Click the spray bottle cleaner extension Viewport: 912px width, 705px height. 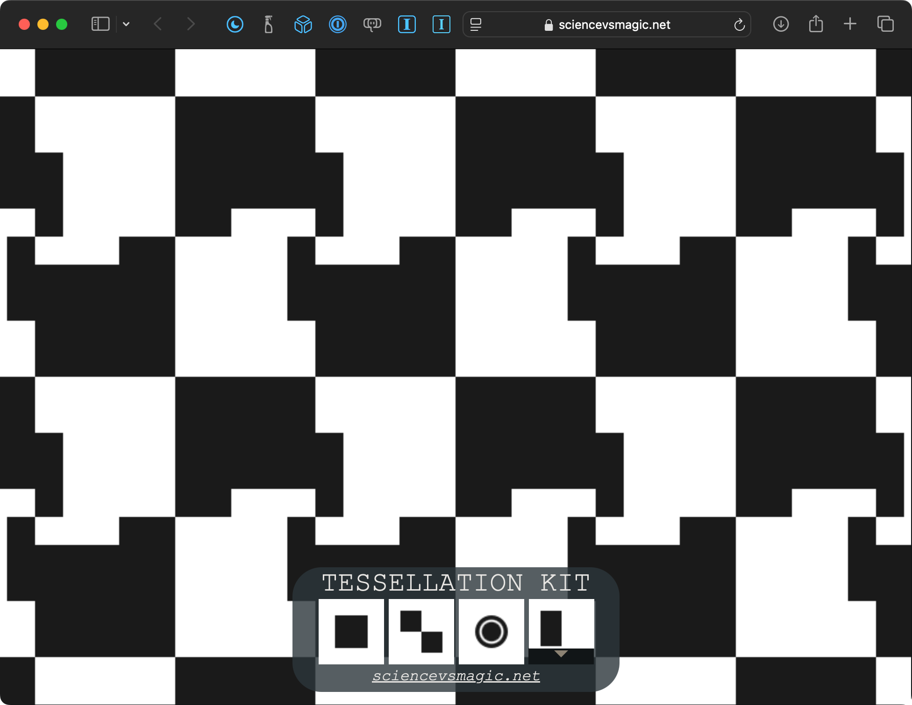(269, 24)
